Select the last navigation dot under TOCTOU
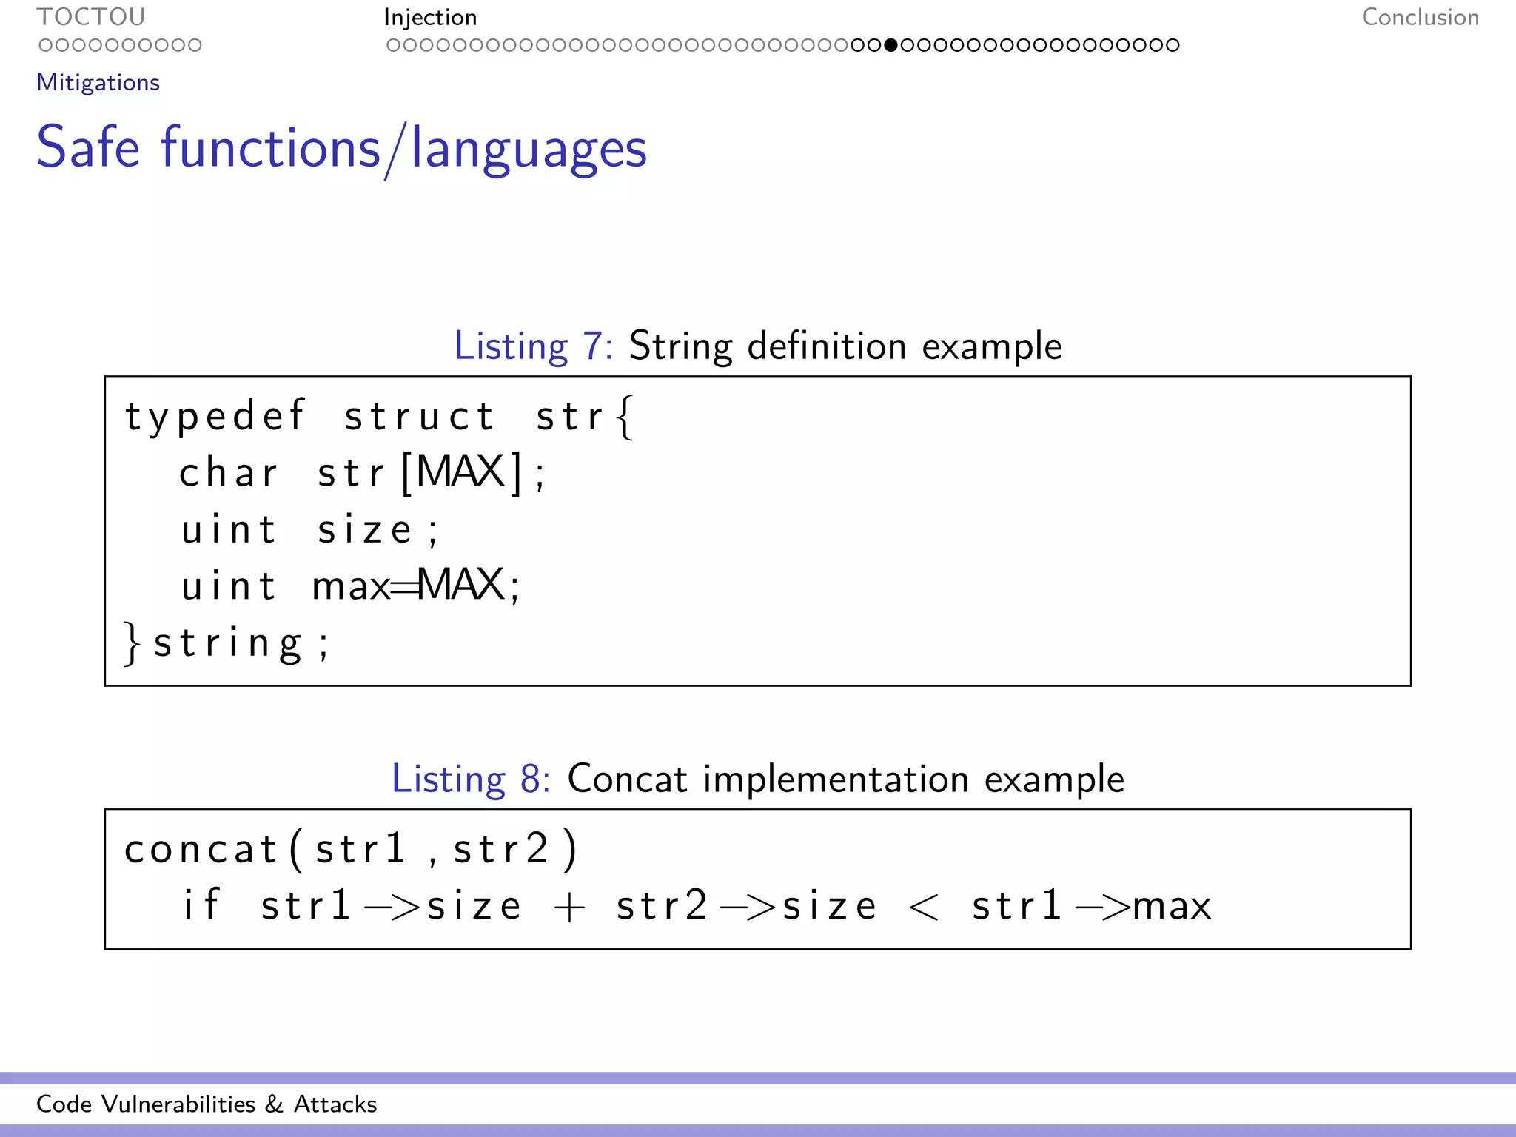The width and height of the screenshot is (1516, 1137). pos(195,45)
